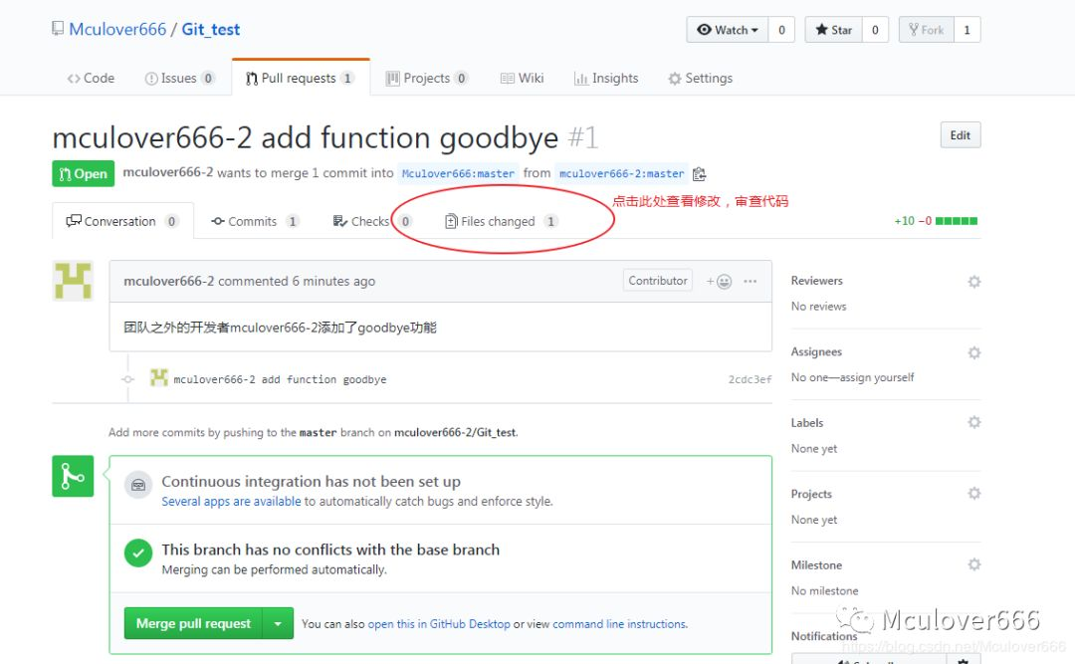Click the stargazers count next to Star

click(875, 30)
